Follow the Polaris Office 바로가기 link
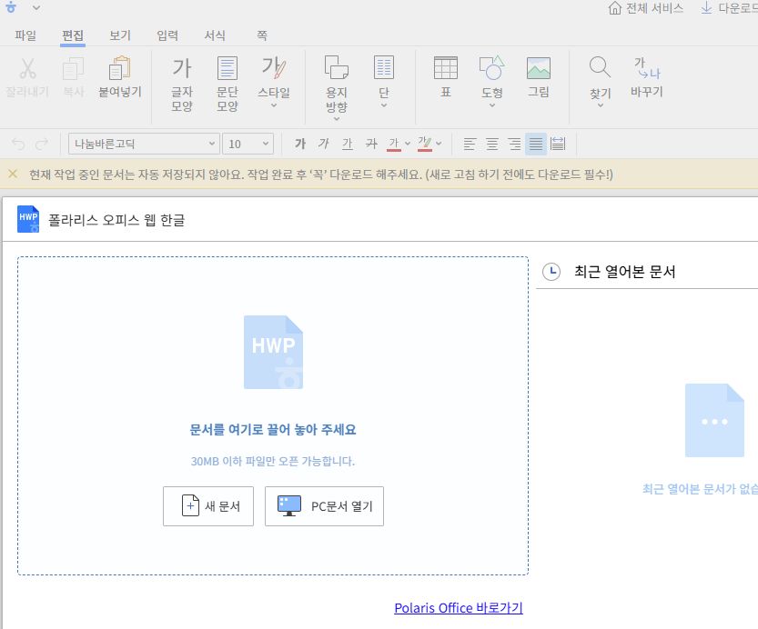Screen dimensions: 758x629 (x=459, y=608)
